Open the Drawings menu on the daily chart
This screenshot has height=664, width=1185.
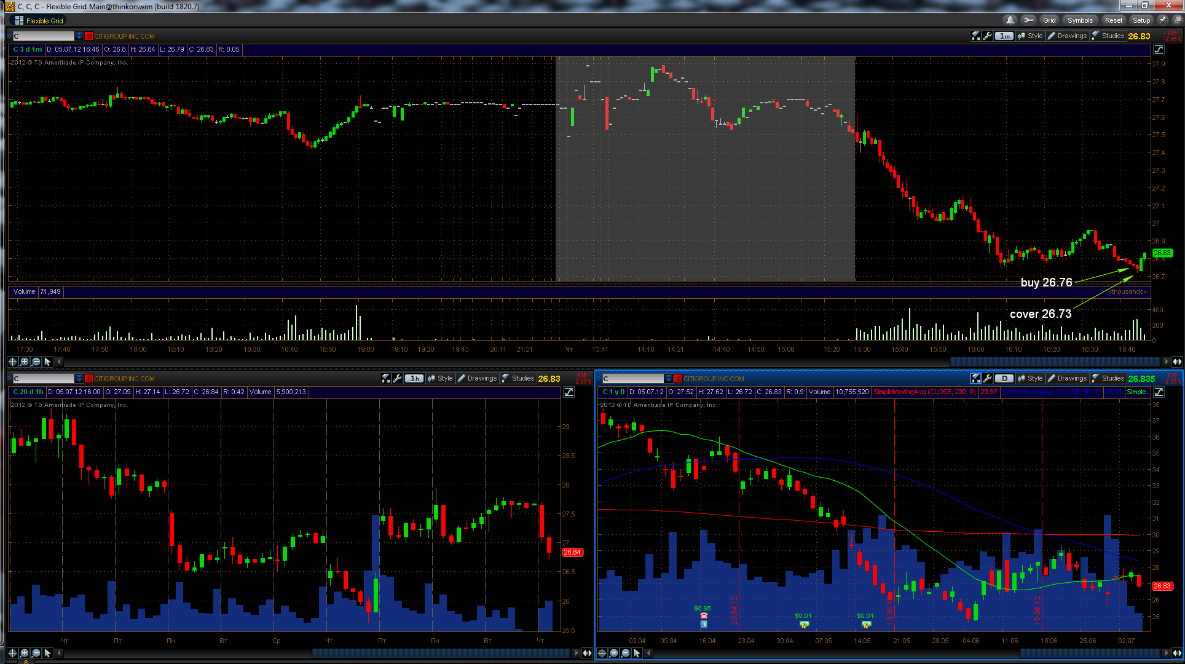coord(1068,379)
